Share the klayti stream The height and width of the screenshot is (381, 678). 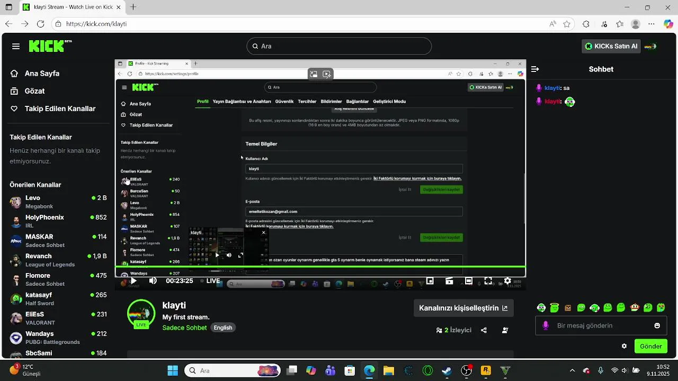click(x=484, y=330)
